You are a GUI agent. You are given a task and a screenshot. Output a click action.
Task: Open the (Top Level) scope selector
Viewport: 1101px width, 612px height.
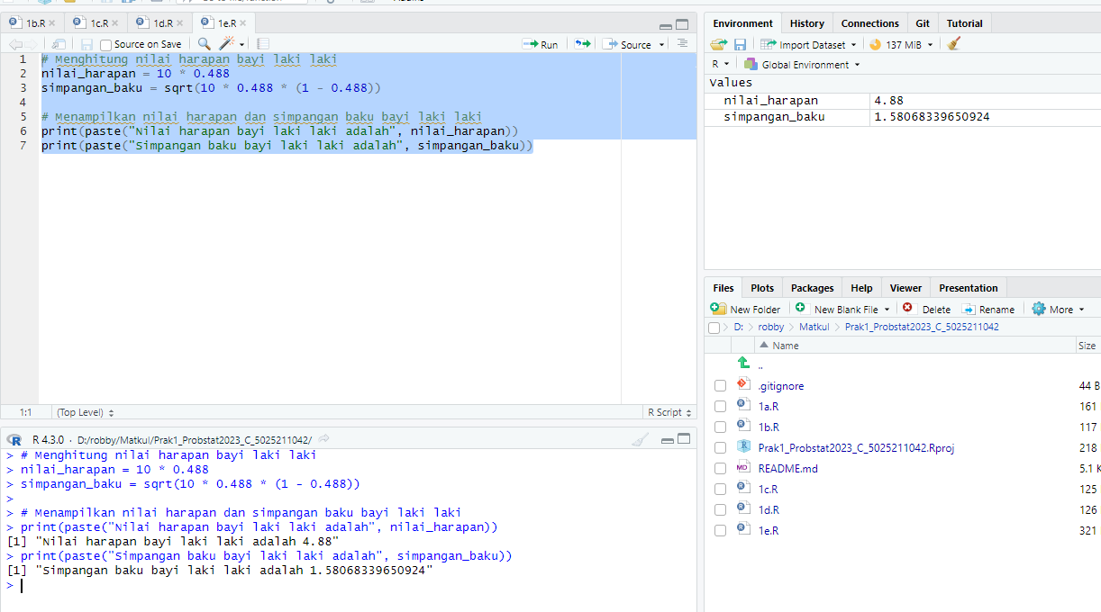pyautogui.click(x=86, y=412)
